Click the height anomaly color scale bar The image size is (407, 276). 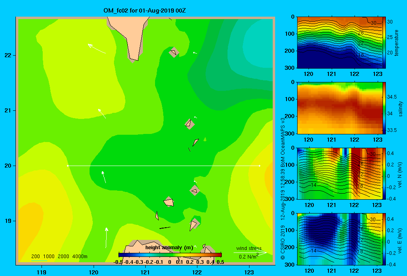[x=170, y=255]
